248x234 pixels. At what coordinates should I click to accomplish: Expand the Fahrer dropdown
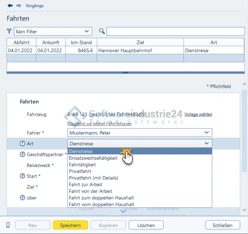pyautogui.click(x=206, y=133)
